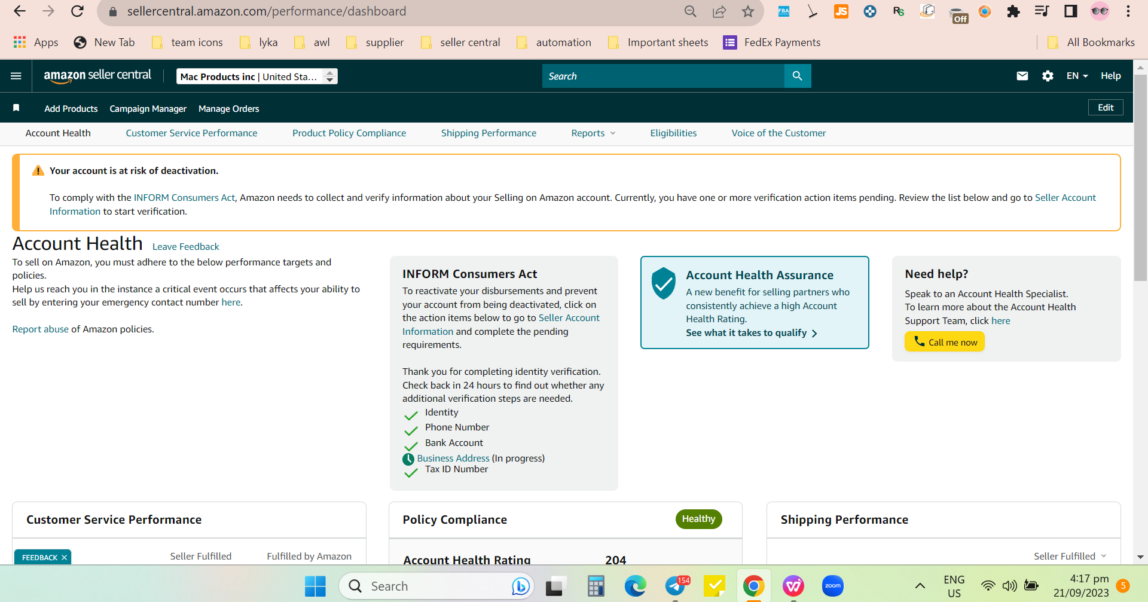Show hidden icons in system tray
1148x602 pixels.
tap(920, 586)
